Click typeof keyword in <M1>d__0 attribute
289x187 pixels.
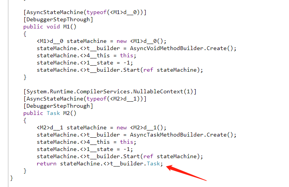coord(97,13)
